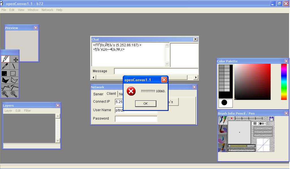Image resolution: width=291 pixels, height=169 pixels.
Task: Open the View menu
Action: click(x=21, y=10)
